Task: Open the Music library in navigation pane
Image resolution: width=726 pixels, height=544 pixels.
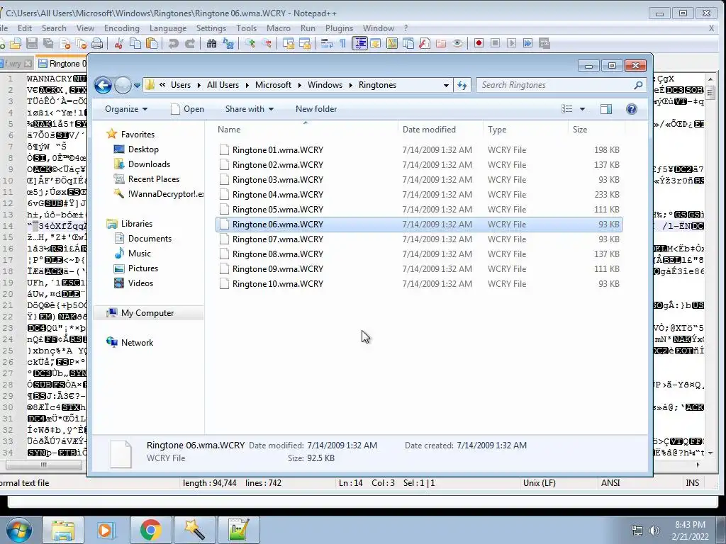Action: [133, 254]
